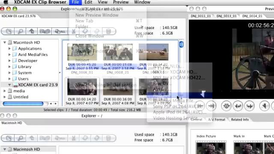Click the copy-all icon in bottom Explorer toolbar
Image resolution: width=274 pixels, height=154 pixels.
60,138
